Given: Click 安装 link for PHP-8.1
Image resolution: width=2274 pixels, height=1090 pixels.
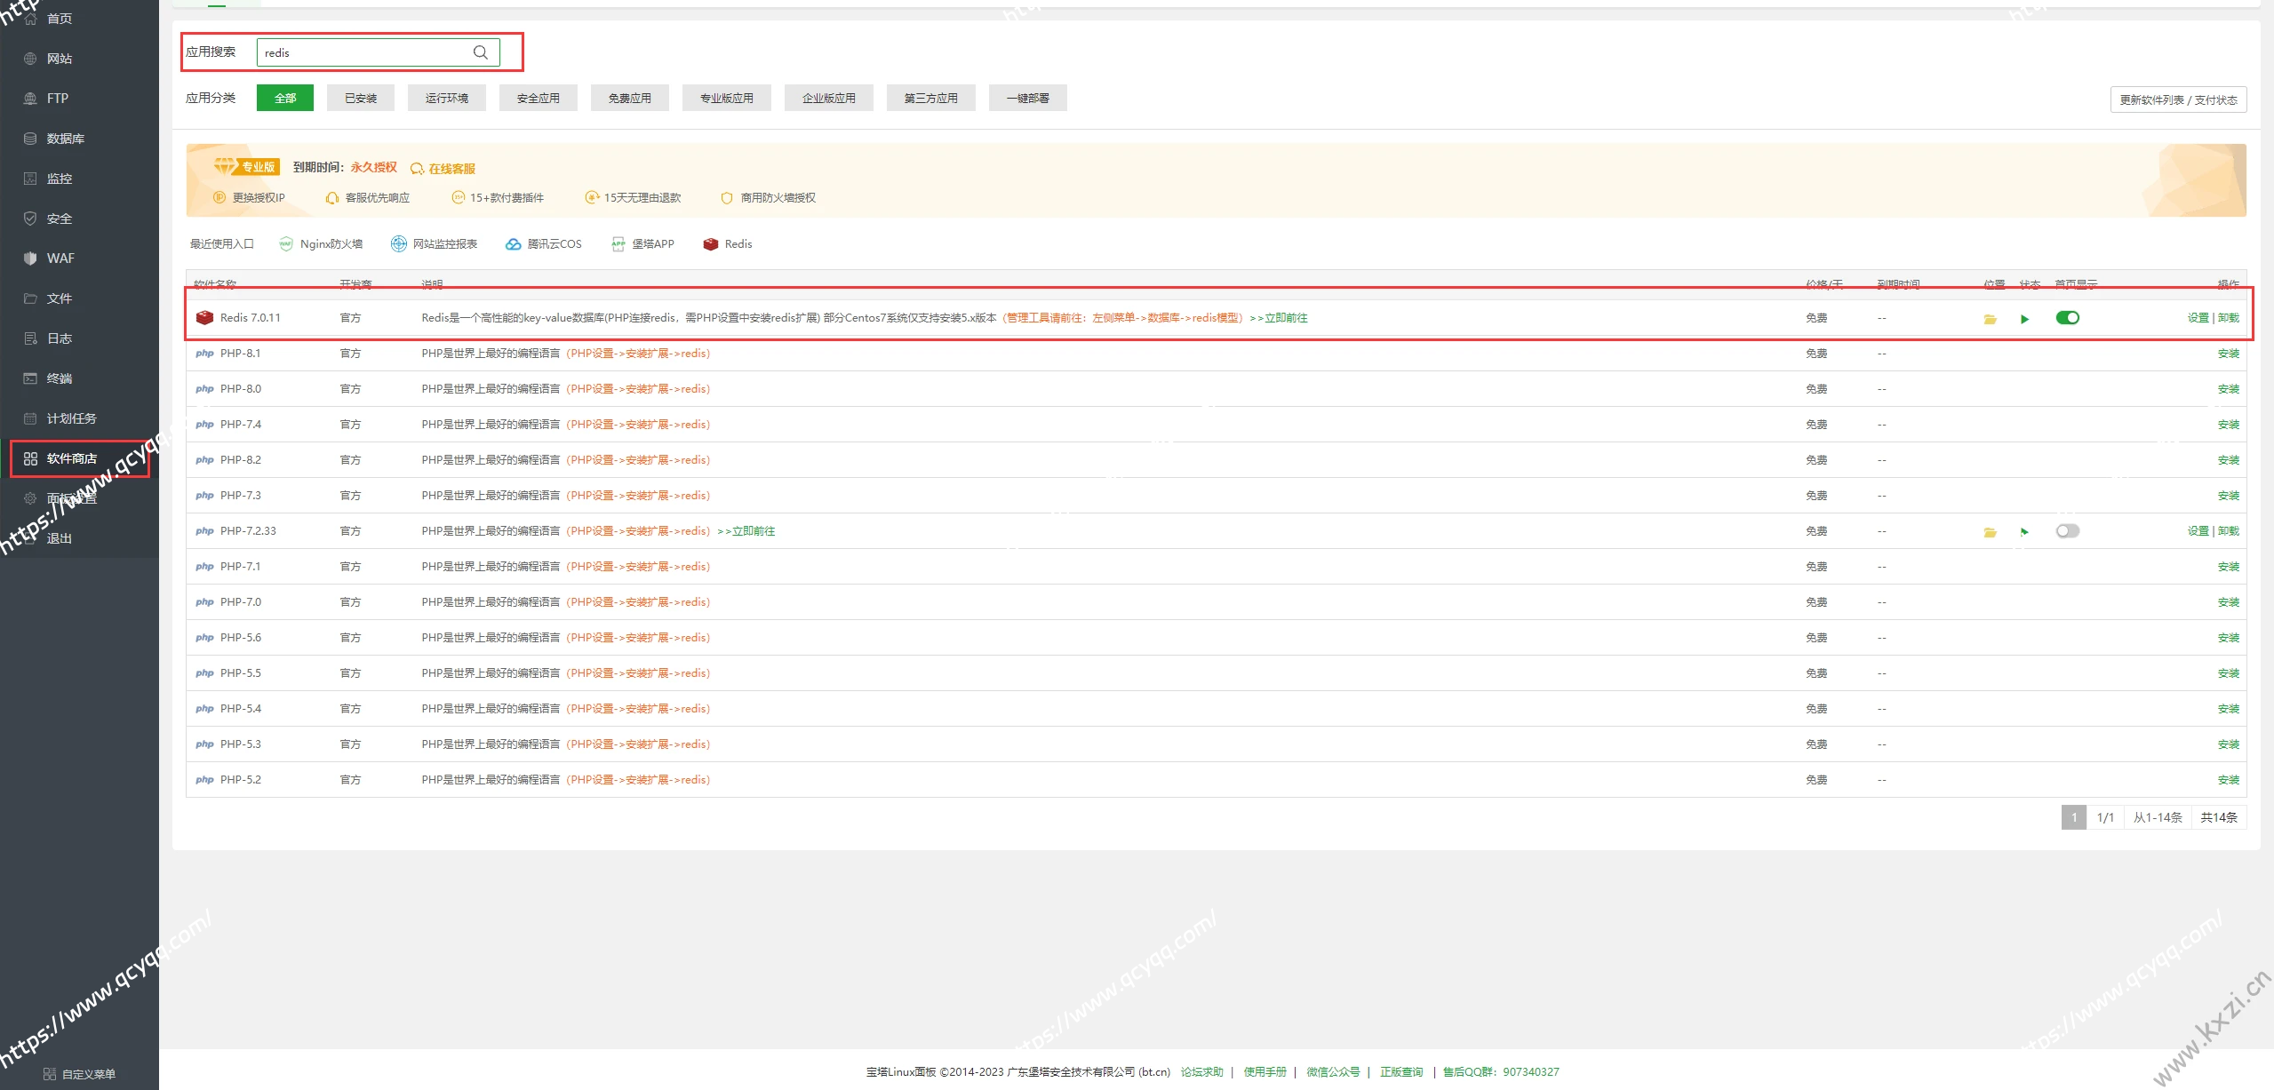Looking at the screenshot, I should (x=2228, y=354).
